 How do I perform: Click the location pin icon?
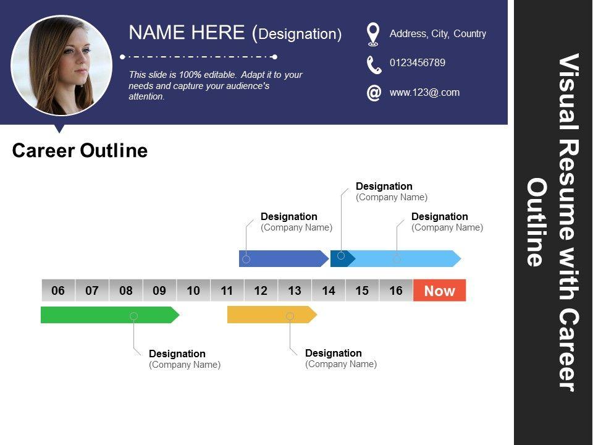coord(373,35)
